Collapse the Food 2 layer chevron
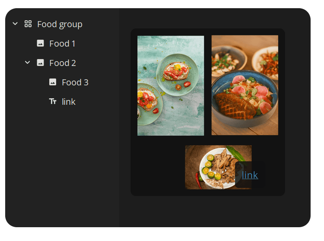The width and height of the screenshot is (324, 241). (28, 63)
